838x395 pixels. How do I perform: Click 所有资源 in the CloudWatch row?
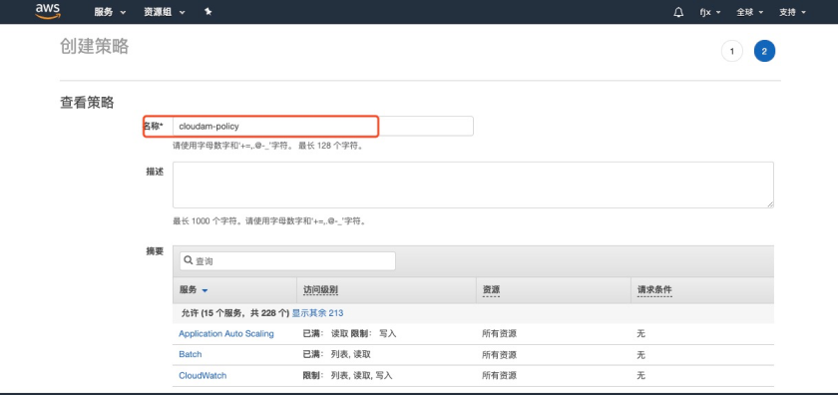499,376
